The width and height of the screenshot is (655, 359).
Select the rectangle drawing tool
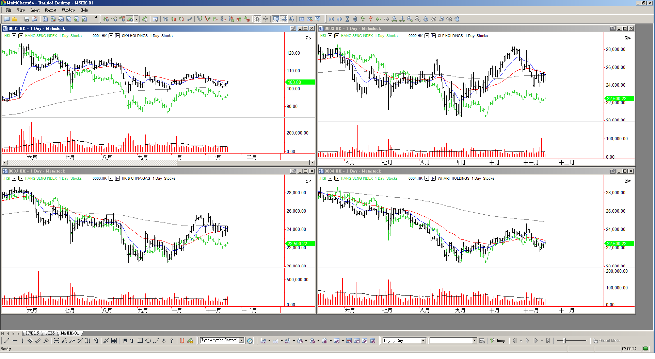pyautogui.click(x=140, y=341)
